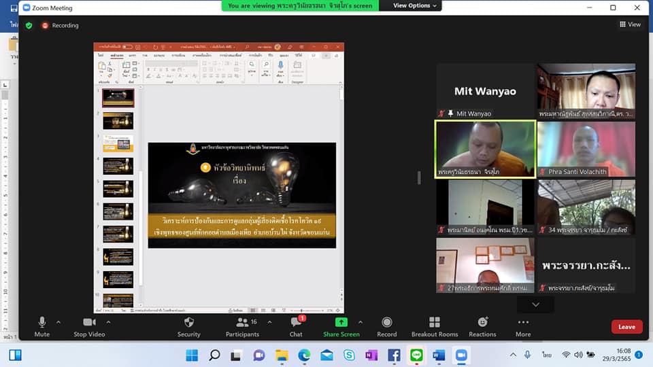This screenshot has height=367, width=653.
Task: Click the Save icon in Word window
Action: click(x=14, y=8)
